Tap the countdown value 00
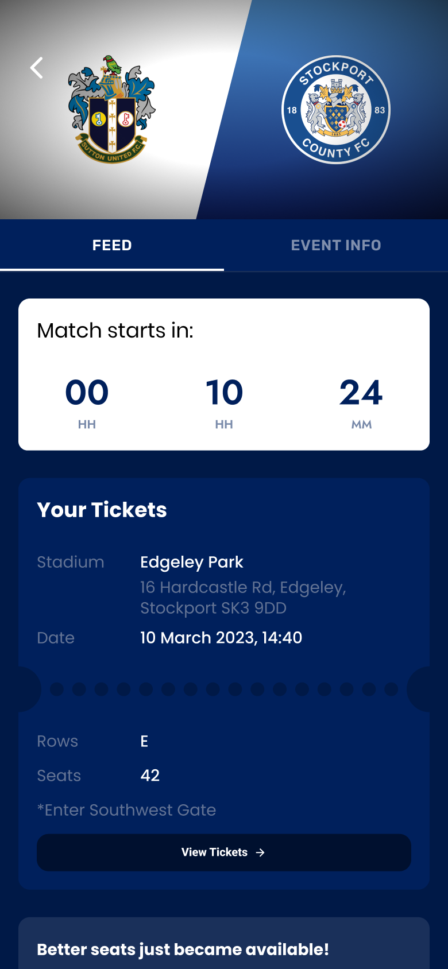This screenshot has height=969, width=448. [87, 393]
